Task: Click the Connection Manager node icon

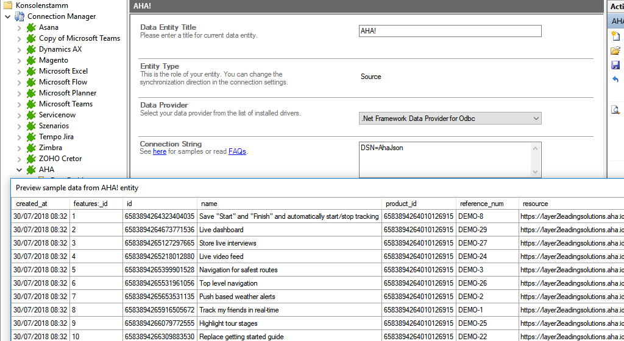Action: tap(19, 16)
